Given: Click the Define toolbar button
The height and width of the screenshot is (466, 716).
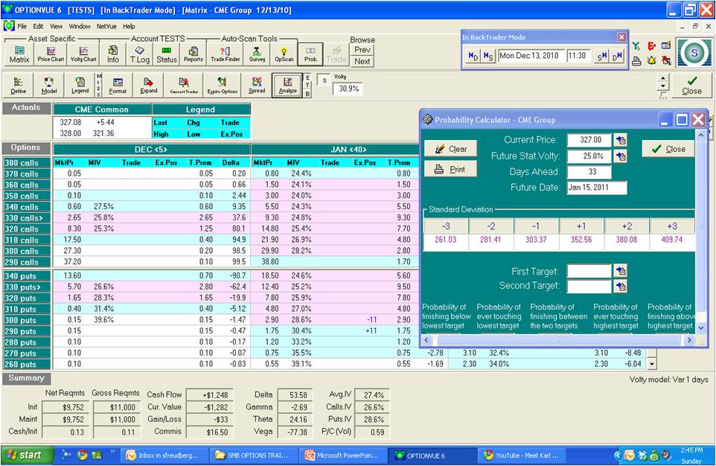Looking at the screenshot, I should click(x=19, y=86).
